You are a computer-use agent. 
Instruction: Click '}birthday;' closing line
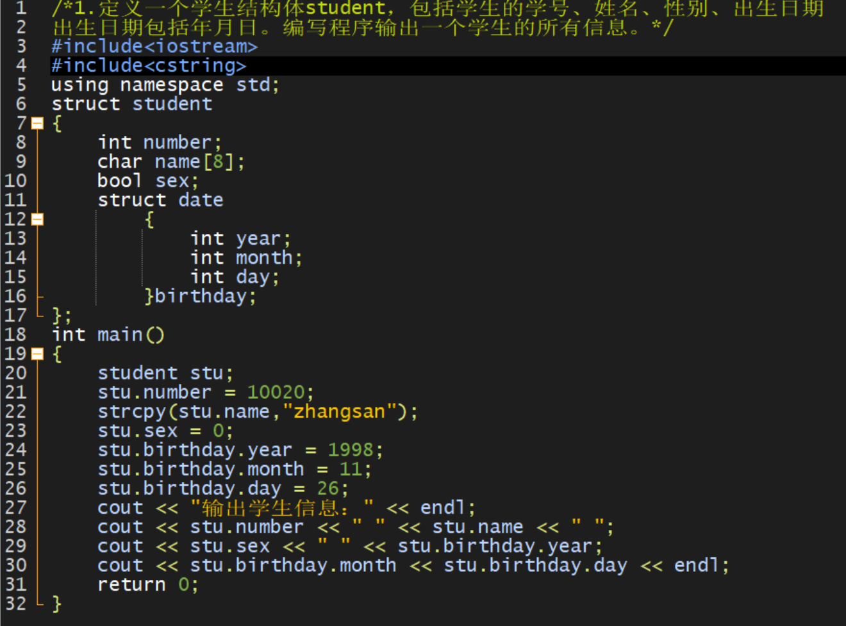click(200, 296)
